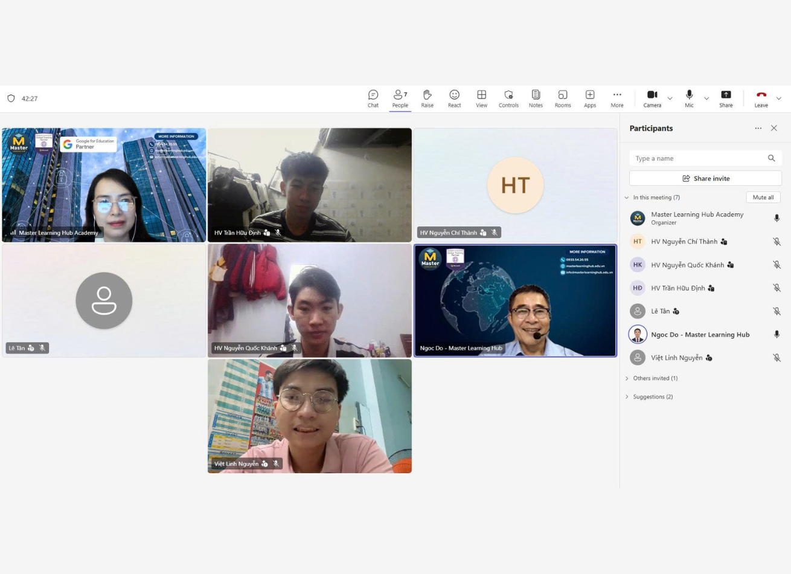
Task: Toggle the Camera on or off
Action: [x=652, y=98]
